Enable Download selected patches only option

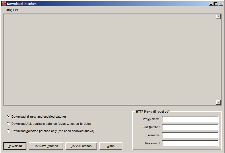[x=8, y=131]
